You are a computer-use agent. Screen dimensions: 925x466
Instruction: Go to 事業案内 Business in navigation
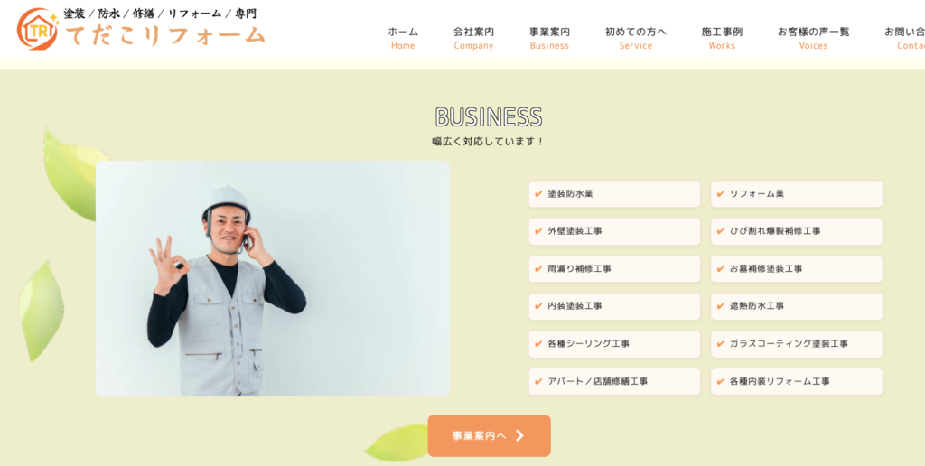[550, 38]
